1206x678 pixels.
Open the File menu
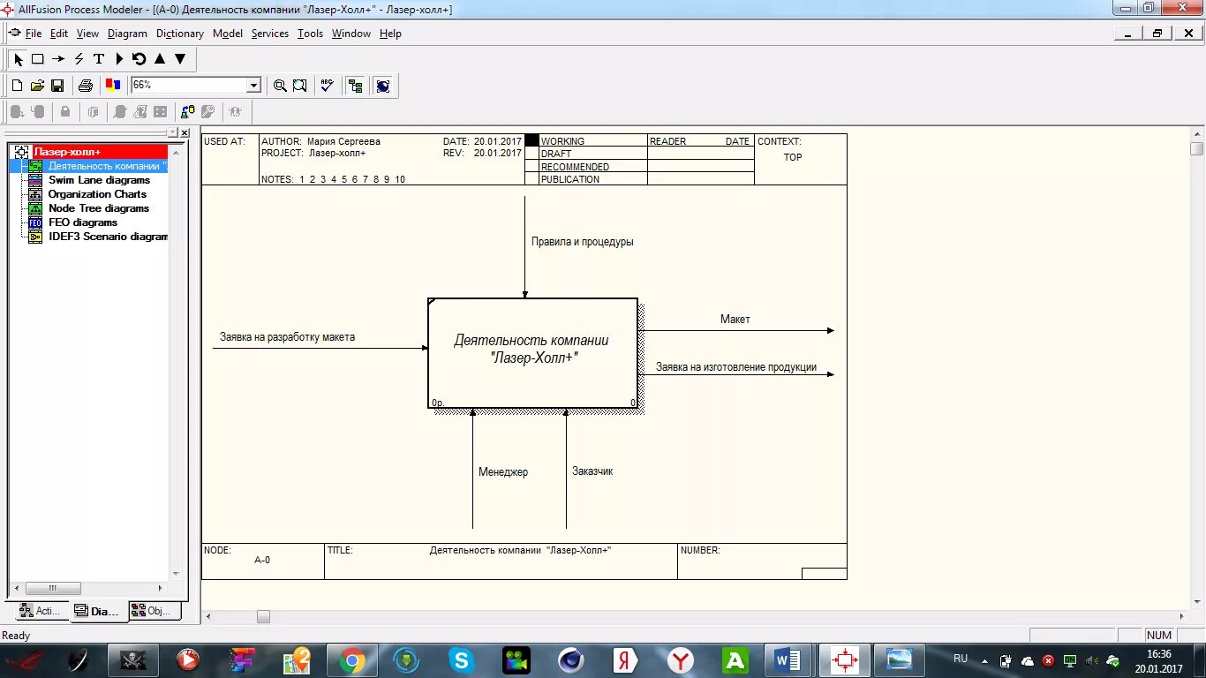click(34, 34)
